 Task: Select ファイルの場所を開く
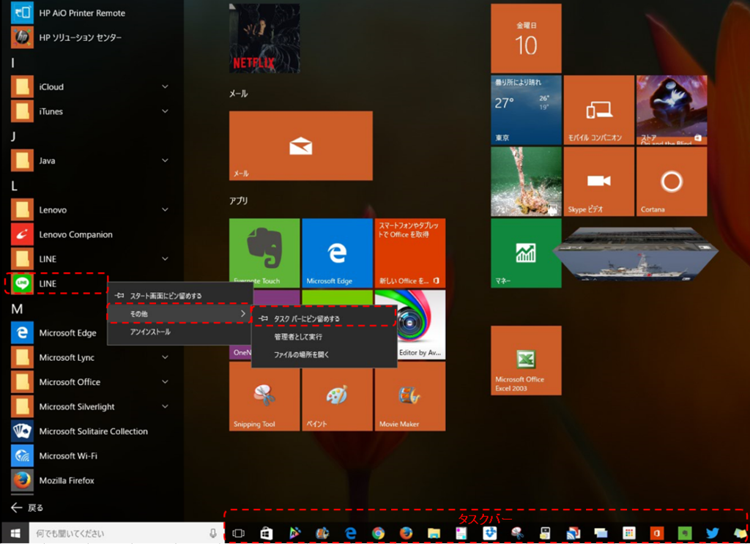324,354
